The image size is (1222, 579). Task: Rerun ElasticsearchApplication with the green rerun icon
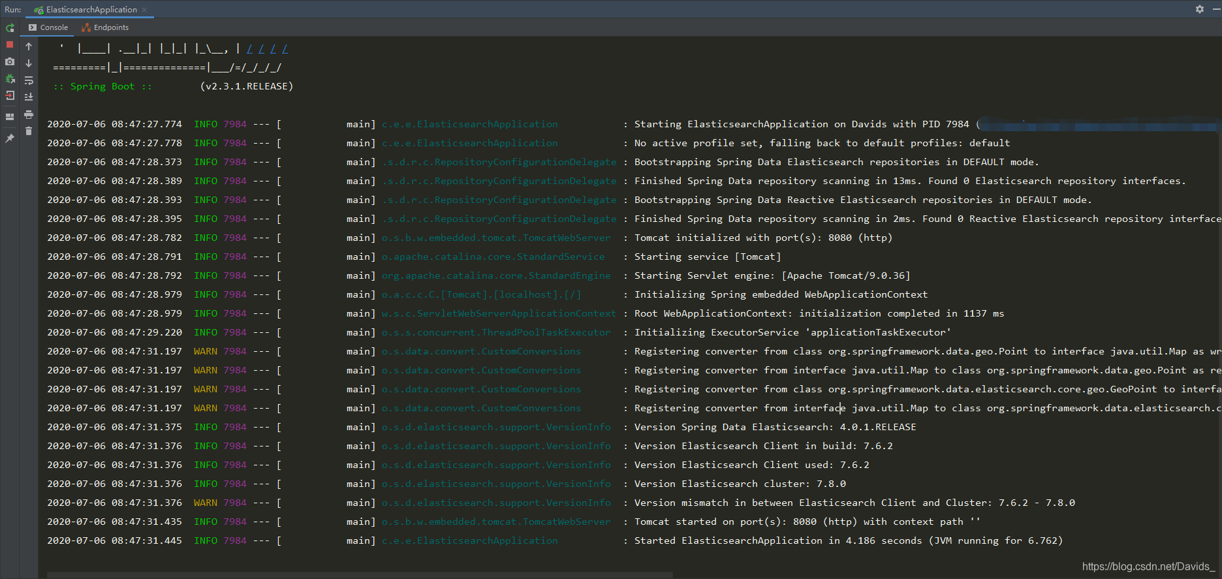point(10,28)
